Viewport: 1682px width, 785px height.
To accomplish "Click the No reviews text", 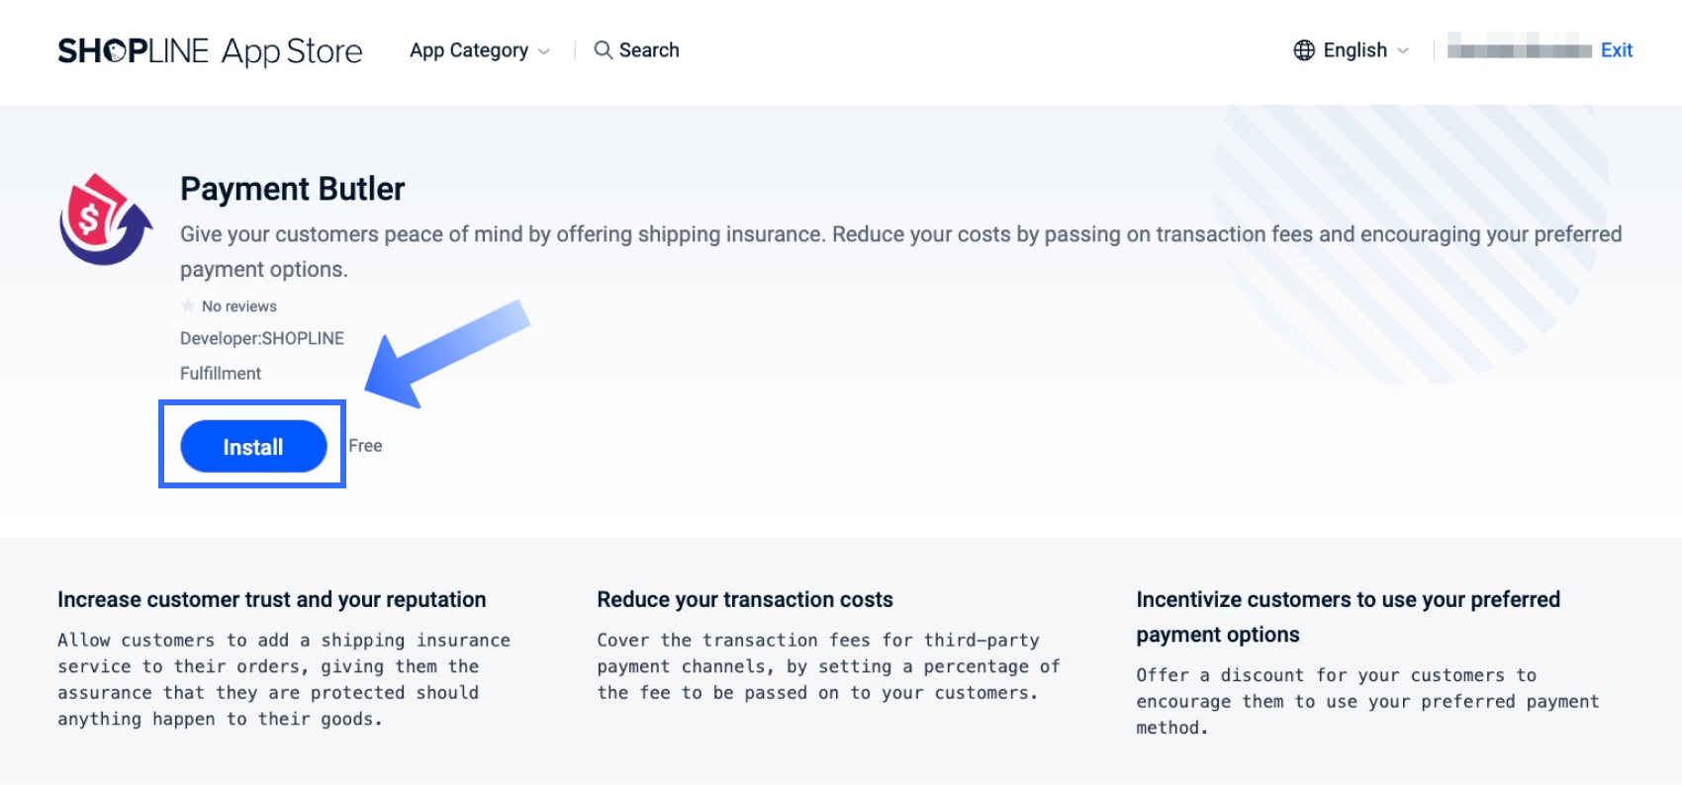I will (x=239, y=306).
